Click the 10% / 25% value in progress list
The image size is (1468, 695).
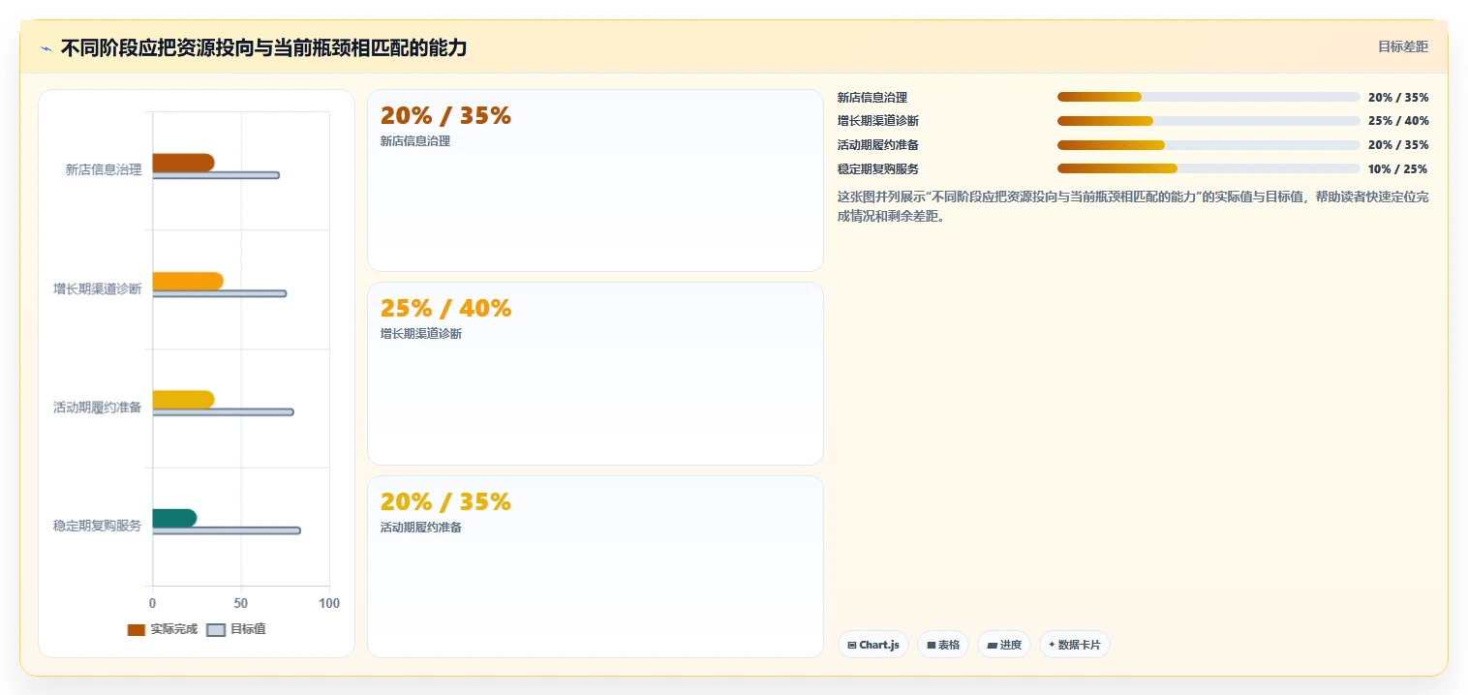pos(1397,169)
